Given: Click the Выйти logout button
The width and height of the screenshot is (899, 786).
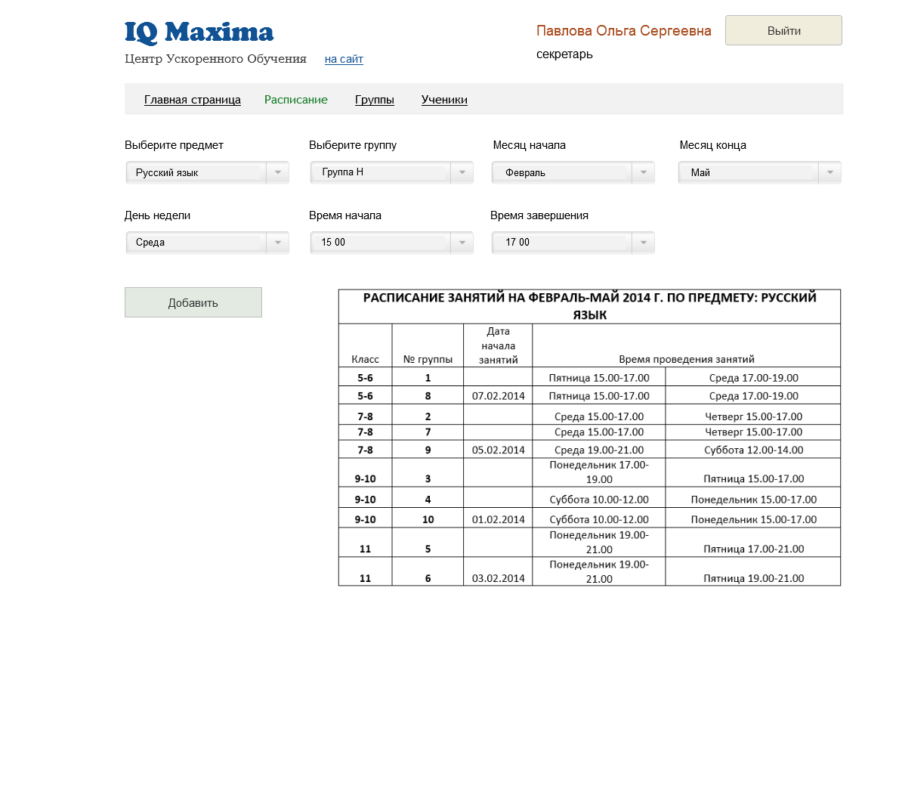Looking at the screenshot, I should (783, 30).
